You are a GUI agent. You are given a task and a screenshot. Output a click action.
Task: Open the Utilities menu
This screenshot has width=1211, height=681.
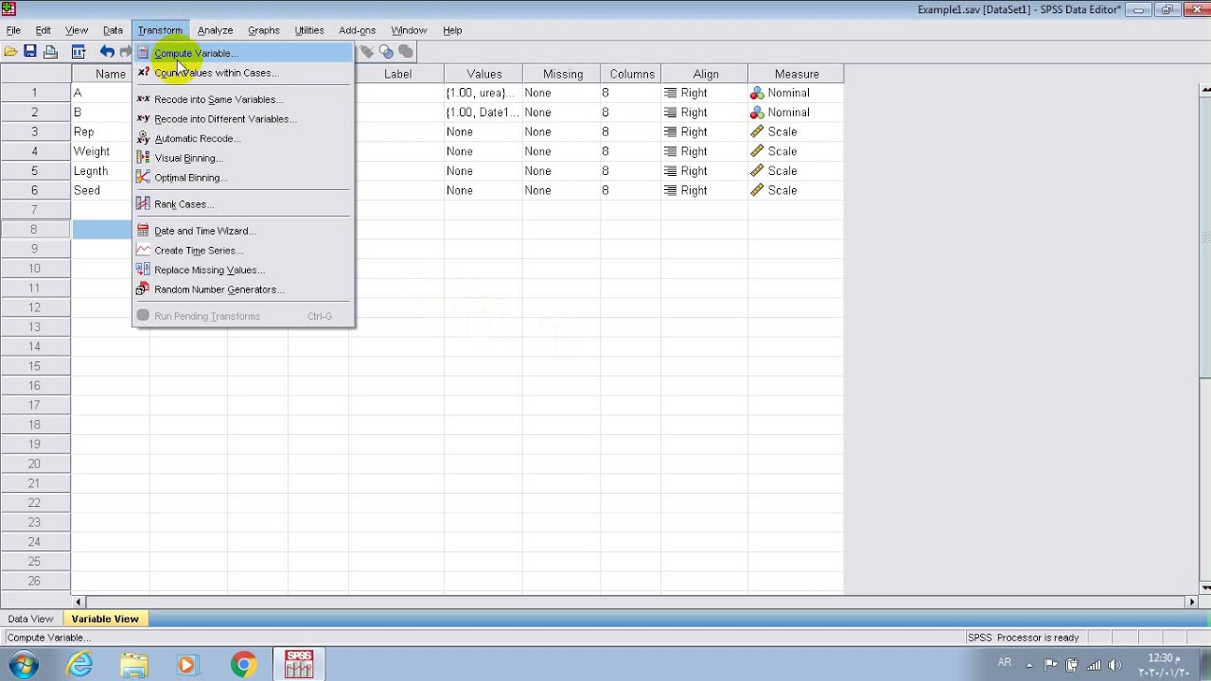[x=308, y=30]
